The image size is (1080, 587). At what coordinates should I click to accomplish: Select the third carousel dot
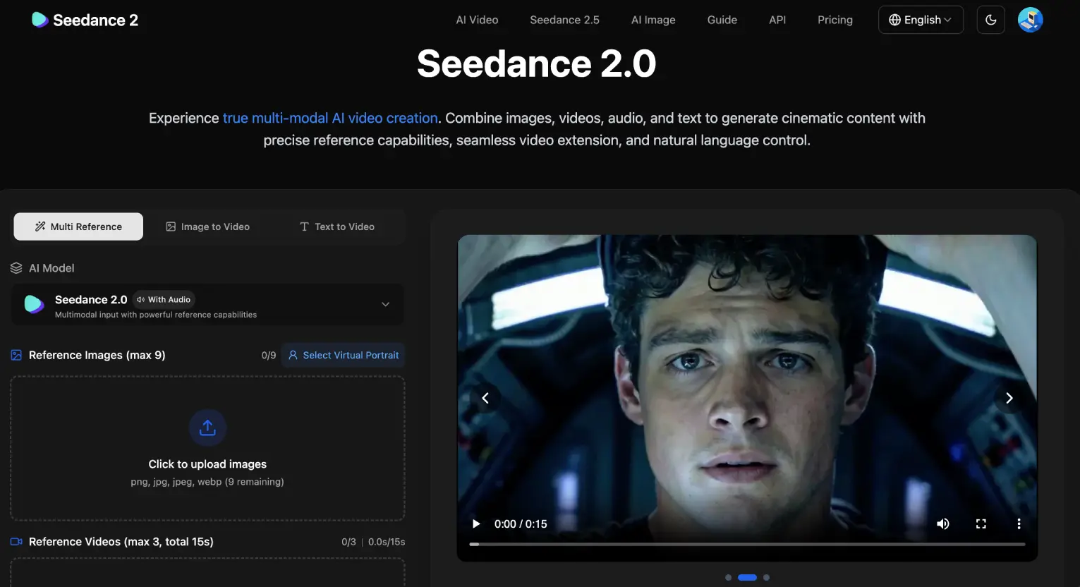(766, 577)
